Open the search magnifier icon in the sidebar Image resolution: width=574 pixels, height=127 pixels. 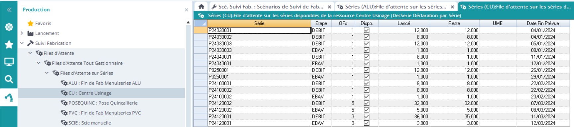point(9,79)
